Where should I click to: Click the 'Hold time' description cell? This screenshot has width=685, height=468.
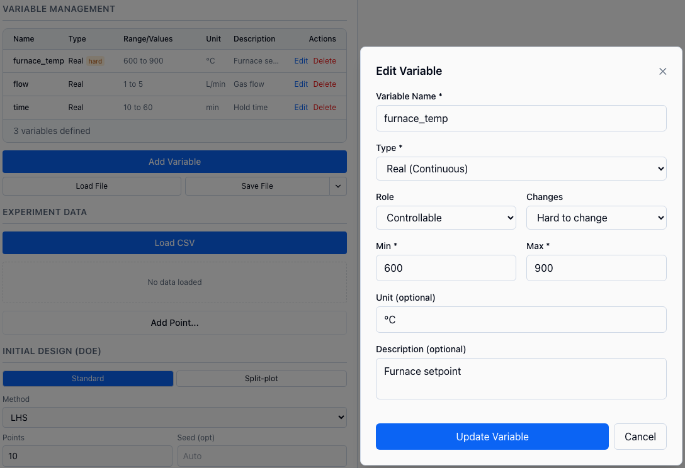click(x=251, y=108)
